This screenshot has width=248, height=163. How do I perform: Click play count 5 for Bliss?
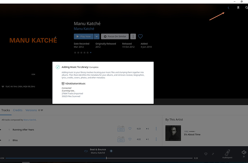click(x=147, y=139)
